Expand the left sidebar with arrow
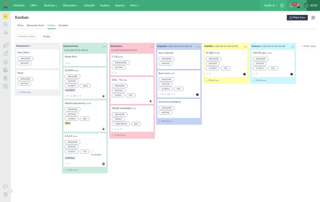 coord(11,191)
